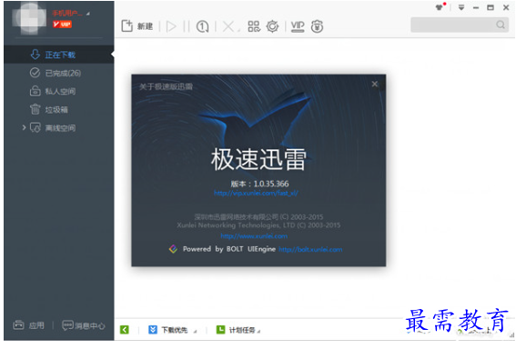
Task: Open the skin icon with the red dot
Action: [440, 7]
